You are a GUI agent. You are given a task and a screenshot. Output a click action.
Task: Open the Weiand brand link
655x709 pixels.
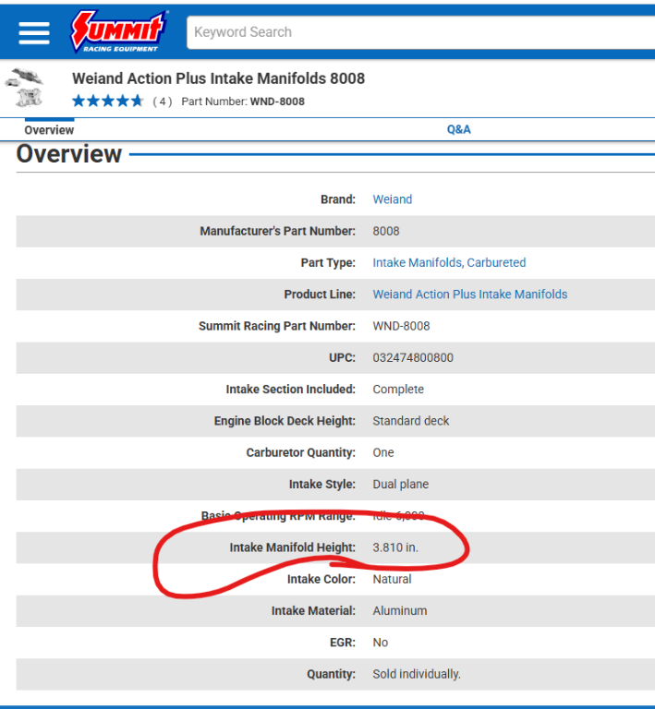[x=392, y=199]
